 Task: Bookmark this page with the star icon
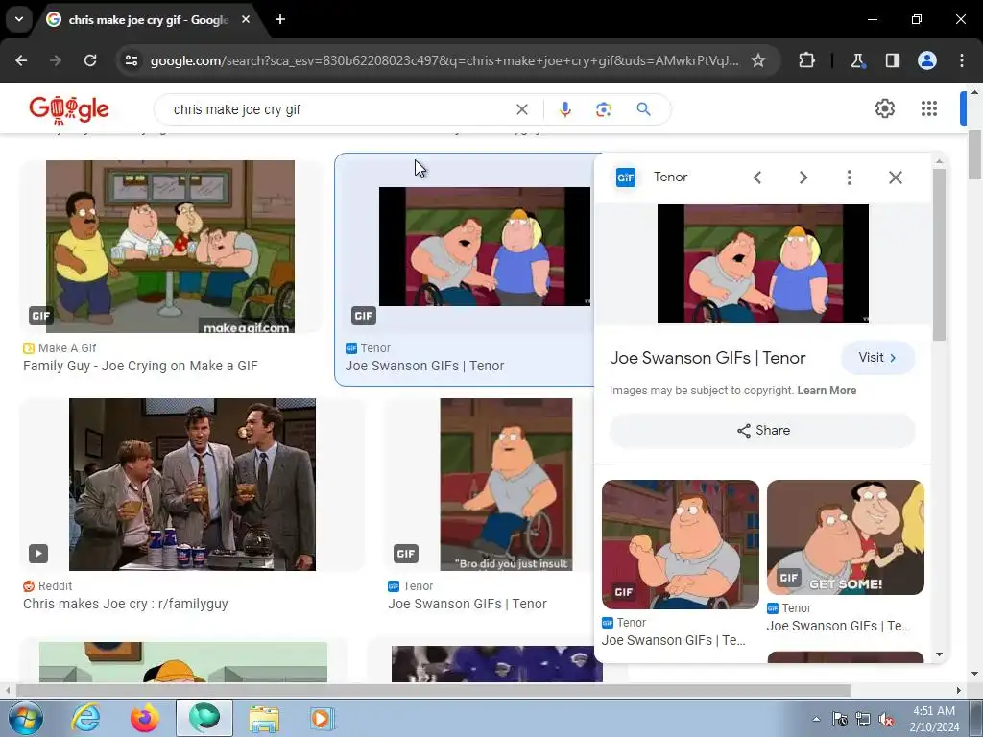click(758, 60)
